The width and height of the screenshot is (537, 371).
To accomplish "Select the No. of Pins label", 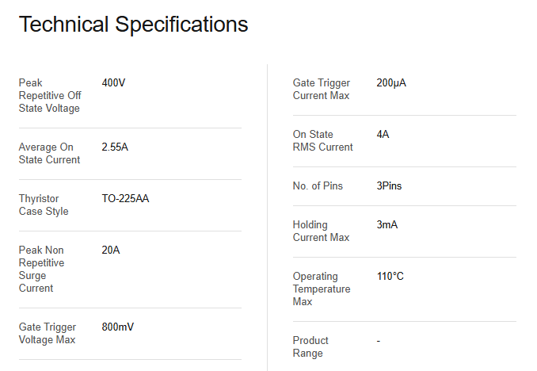I will (318, 185).
